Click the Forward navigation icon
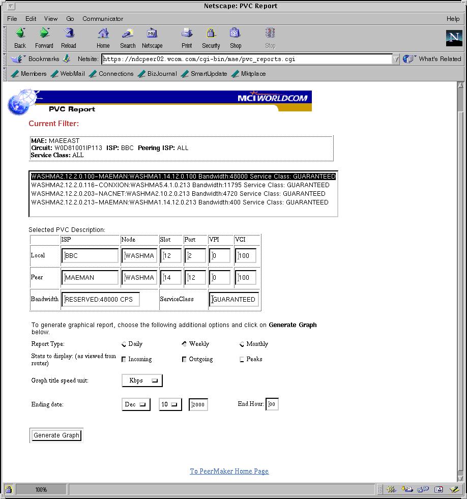Image resolution: width=467 pixels, height=499 pixels. [x=44, y=33]
